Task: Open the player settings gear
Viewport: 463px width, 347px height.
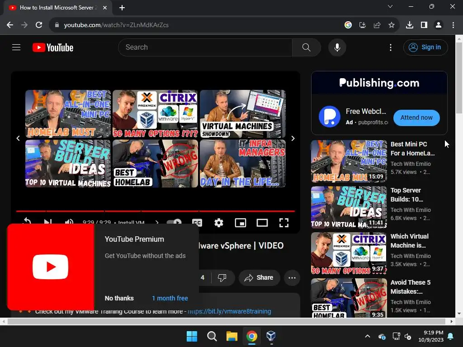Action: [218, 222]
